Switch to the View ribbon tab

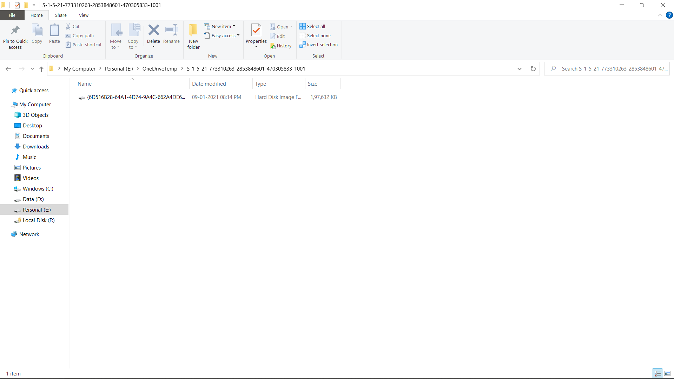(x=84, y=15)
